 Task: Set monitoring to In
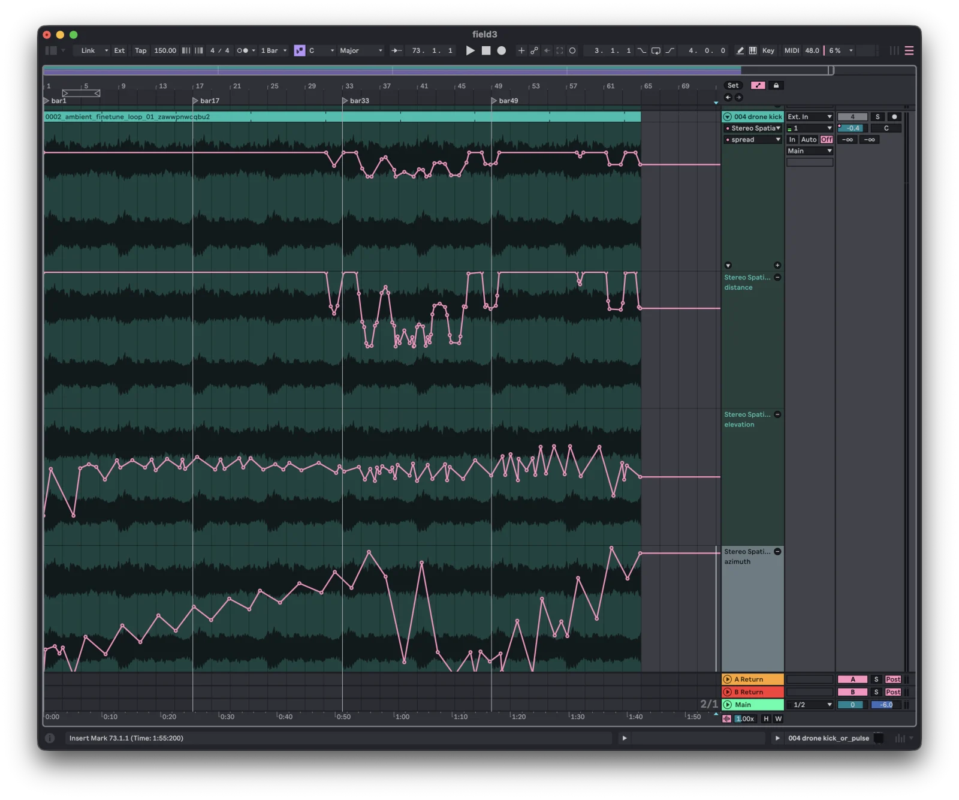(792, 140)
